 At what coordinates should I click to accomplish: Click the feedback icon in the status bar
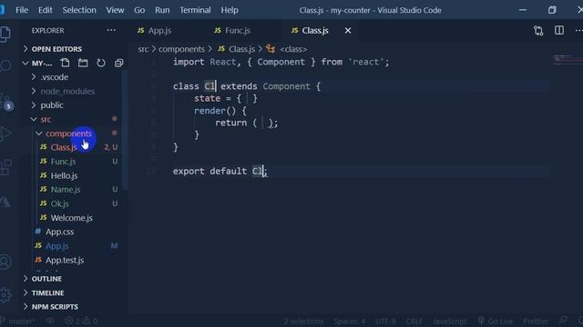click(563, 321)
